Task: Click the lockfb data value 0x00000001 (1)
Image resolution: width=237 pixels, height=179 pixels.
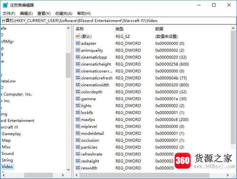Action: tap(170, 112)
